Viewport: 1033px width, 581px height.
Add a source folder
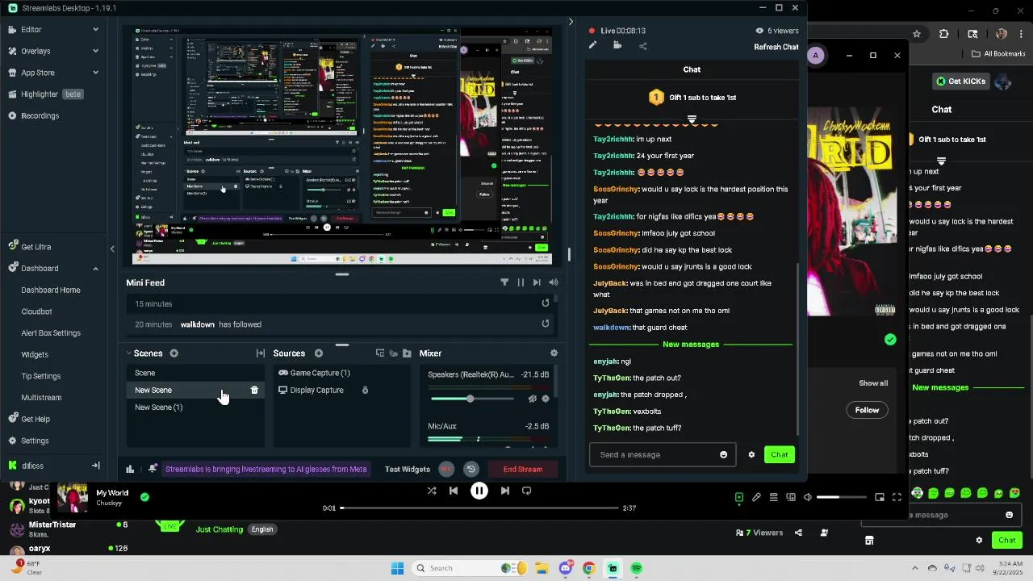[x=407, y=353]
